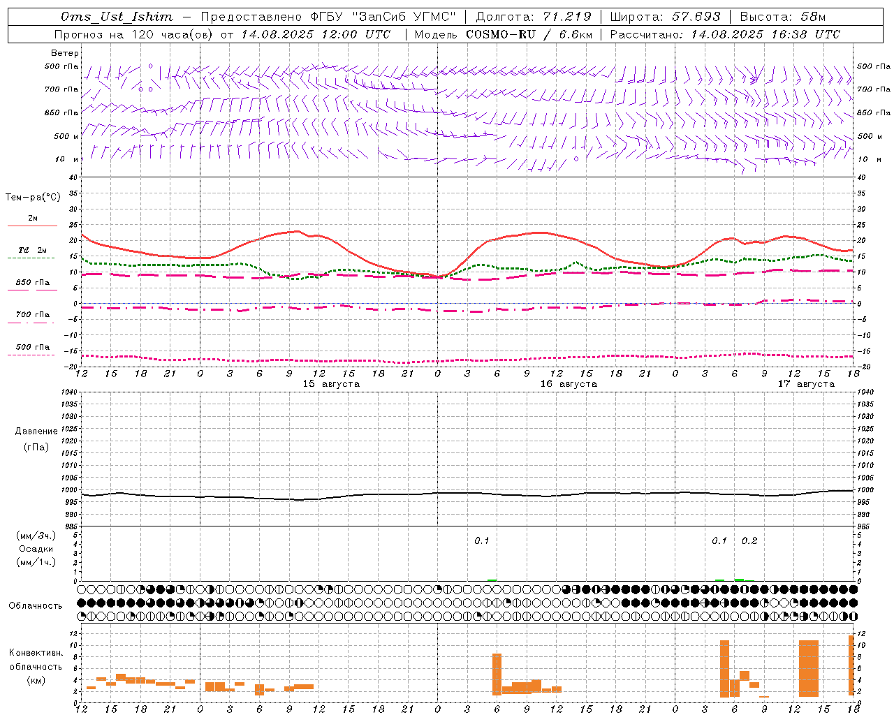Screen dimensions: 894x715
Task: Click the Давление pressure panel label
Action: [x=36, y=432]
